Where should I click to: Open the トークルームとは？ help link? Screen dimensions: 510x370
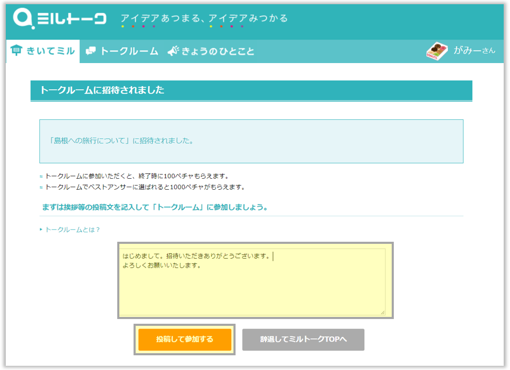pyautogui.click(x=73, y=230)
